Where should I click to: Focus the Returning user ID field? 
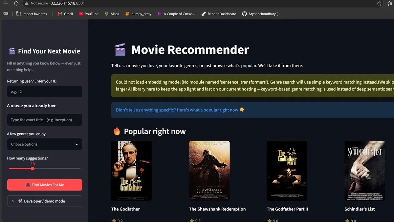(x=45, y=92)
